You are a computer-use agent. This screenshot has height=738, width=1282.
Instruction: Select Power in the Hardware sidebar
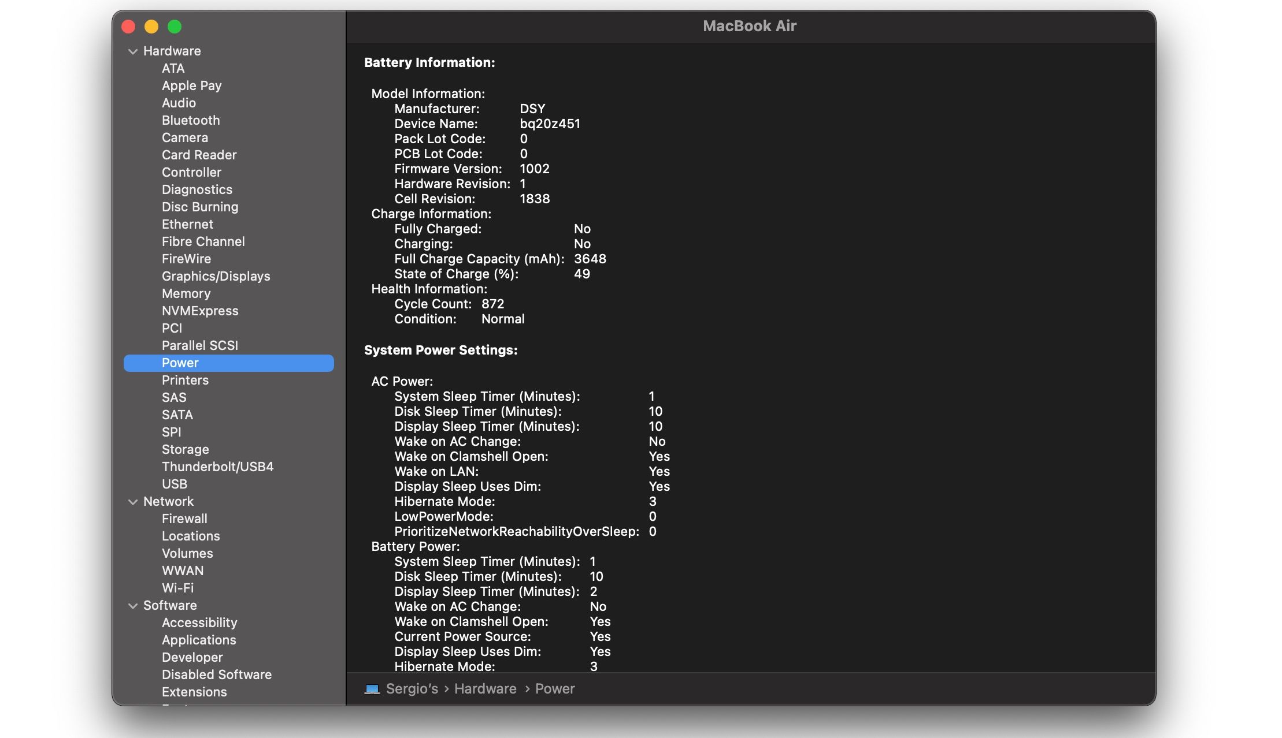180,363
